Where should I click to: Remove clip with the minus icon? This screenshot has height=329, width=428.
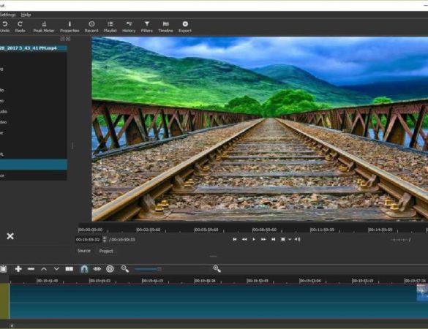[x=31, y=269]
